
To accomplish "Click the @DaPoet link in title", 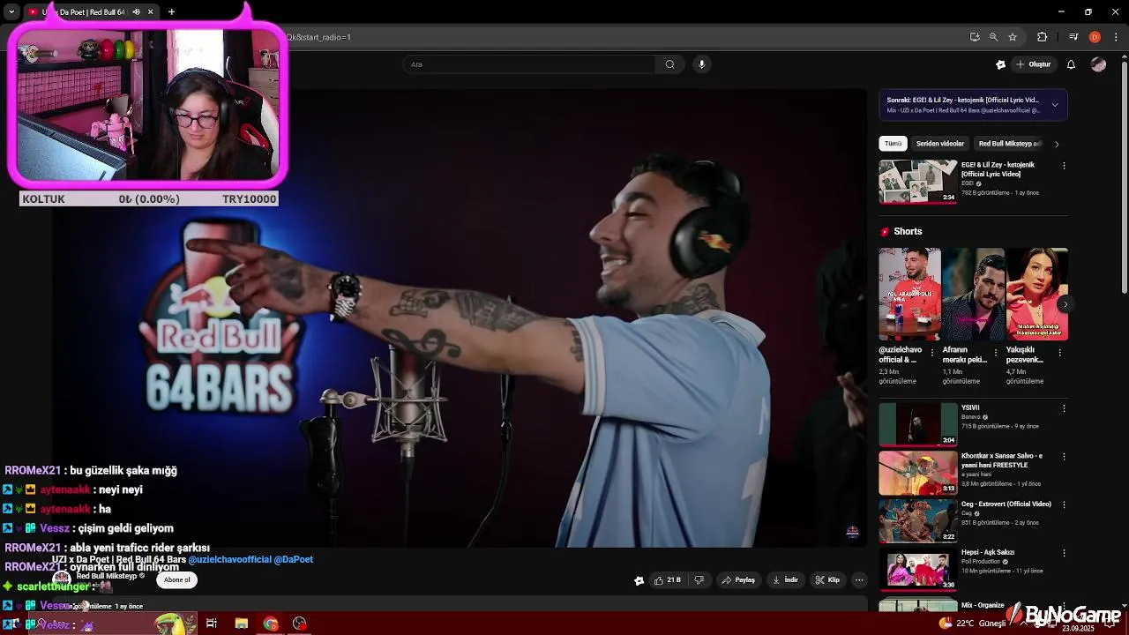I will 294,559.
